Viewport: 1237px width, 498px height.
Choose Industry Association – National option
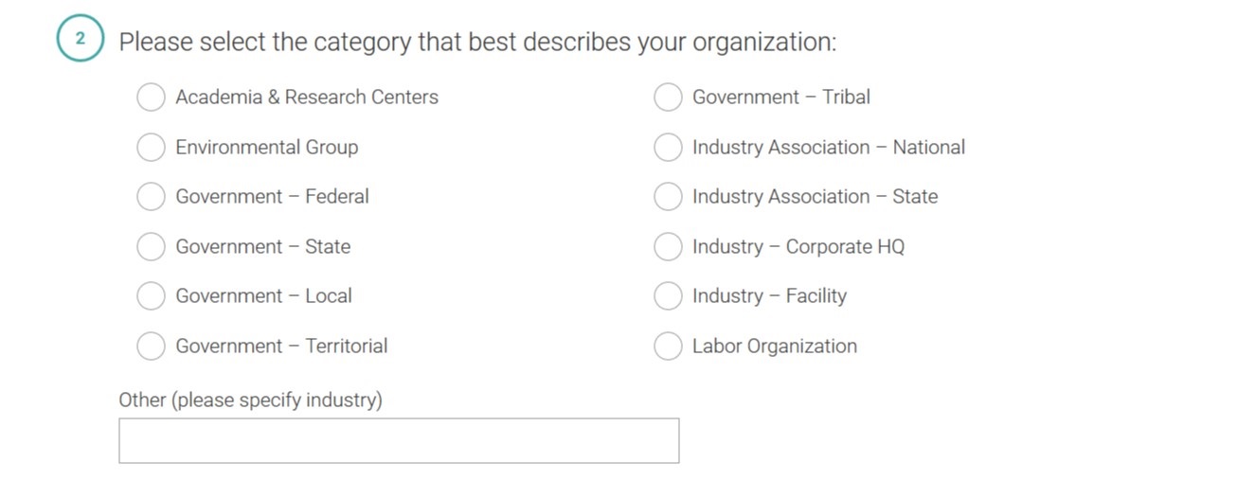(669, 148)
